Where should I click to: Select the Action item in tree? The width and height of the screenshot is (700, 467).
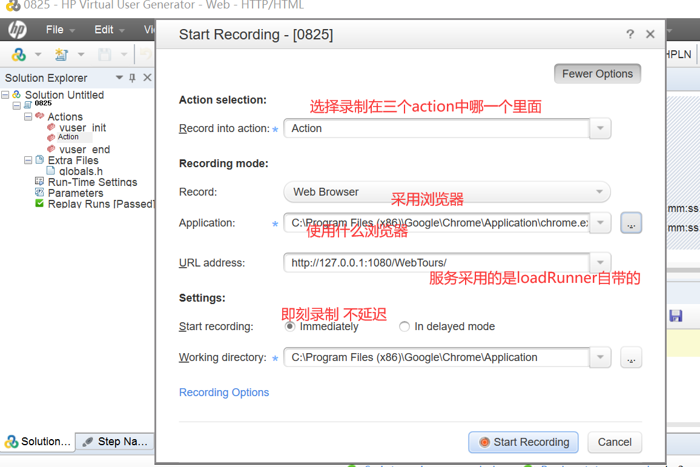[x=68, y=137]
